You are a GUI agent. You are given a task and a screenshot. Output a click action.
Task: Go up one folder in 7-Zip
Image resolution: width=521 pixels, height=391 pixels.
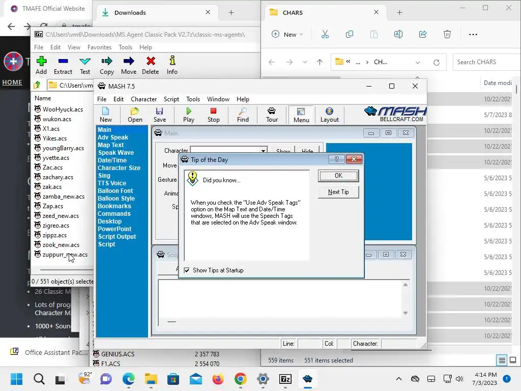(37, 85)
